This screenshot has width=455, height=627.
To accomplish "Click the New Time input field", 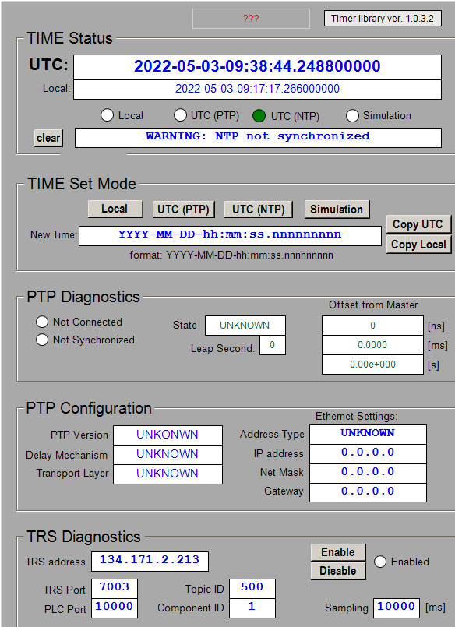I will tap(230, 236).
